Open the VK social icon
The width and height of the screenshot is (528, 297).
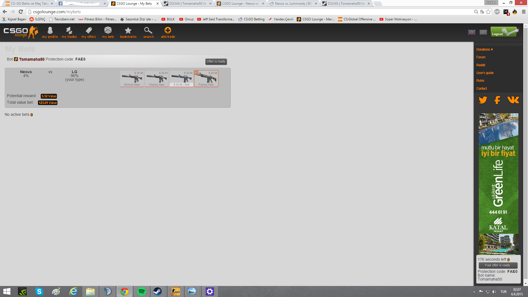tap(513, 100)
